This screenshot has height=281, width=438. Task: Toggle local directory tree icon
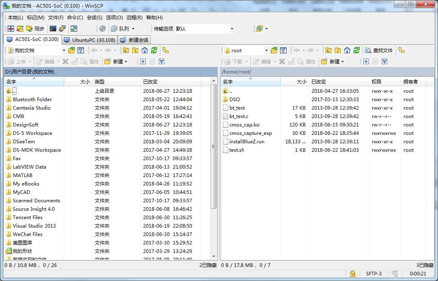166,50
